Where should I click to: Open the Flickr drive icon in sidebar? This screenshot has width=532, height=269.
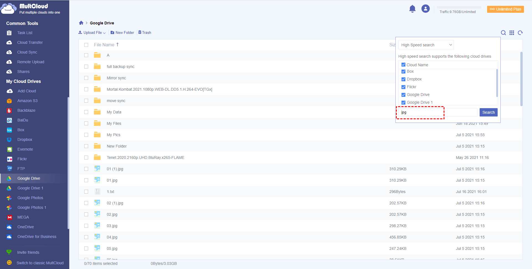tap(9, 159)
